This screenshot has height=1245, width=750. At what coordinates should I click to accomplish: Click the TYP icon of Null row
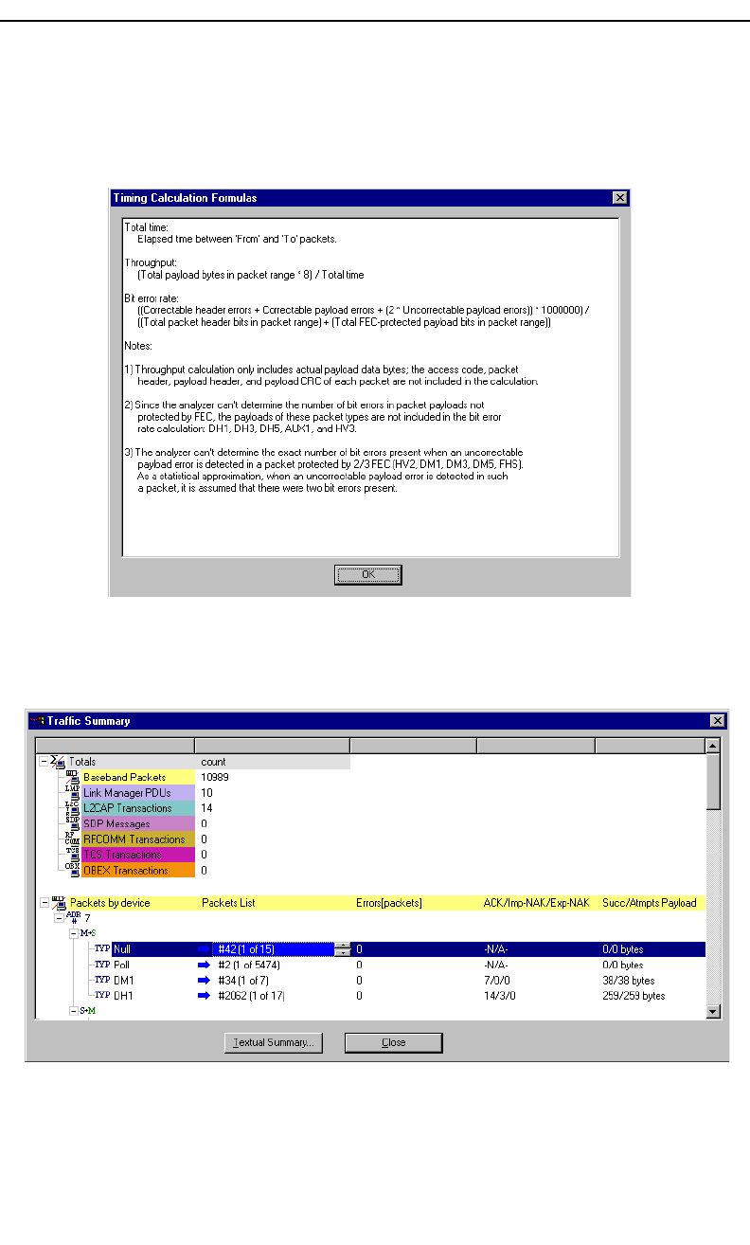[x=102, y=949]
